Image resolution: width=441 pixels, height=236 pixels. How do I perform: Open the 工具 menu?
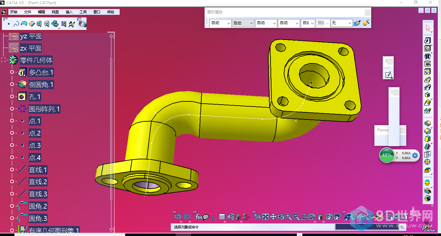click(83, 12)
